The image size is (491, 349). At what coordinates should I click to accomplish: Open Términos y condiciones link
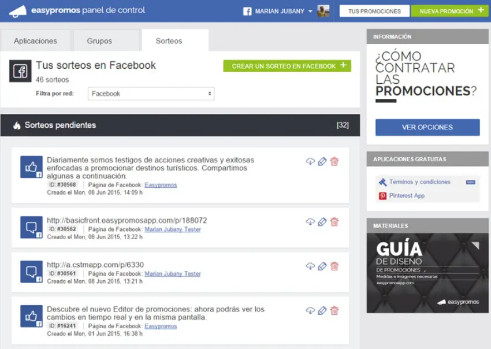coord(419,182)
